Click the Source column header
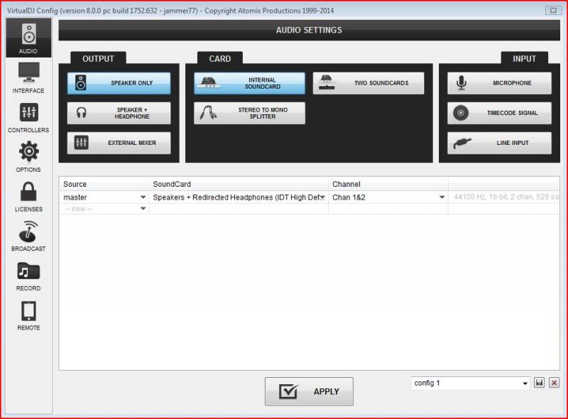The height and width of the screenshot is (419, 568). tap(104, 184)
